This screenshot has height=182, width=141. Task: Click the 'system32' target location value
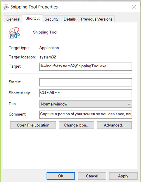(x=47, y=57)
